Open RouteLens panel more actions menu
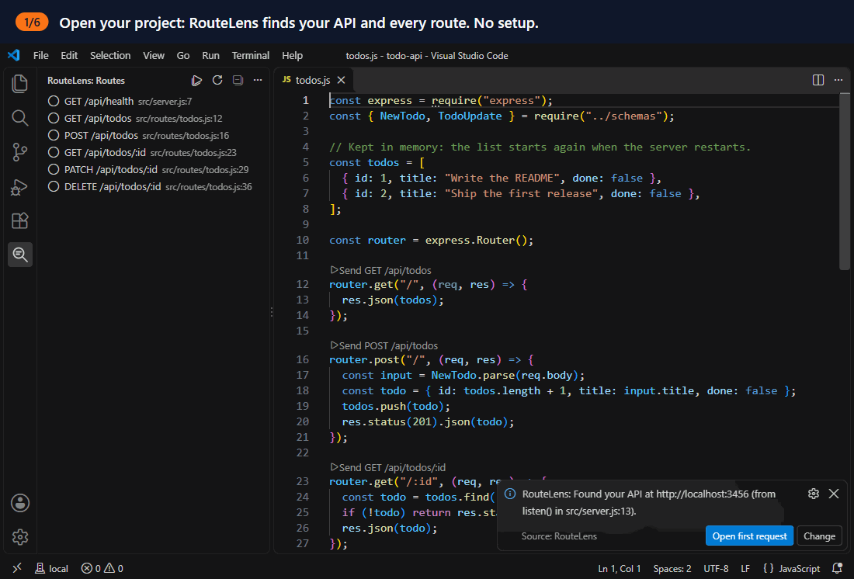This screenshot has width=854, height=579. (258, 80)
